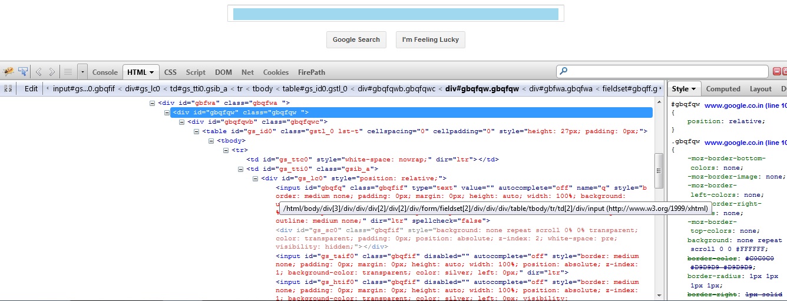The width and height of the screenshot is (787, 301).
Task: Activate the inspect element pointer tool
Action: tap(23, 72)
